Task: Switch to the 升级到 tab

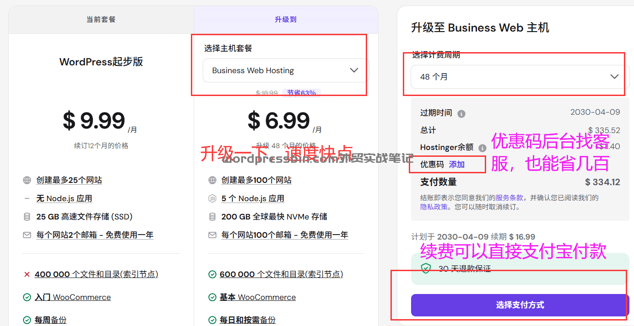Action: click(285, 19)
